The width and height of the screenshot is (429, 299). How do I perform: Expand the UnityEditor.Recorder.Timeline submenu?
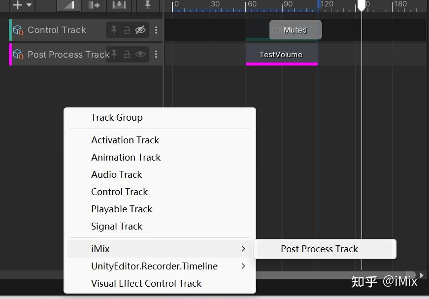154,266
